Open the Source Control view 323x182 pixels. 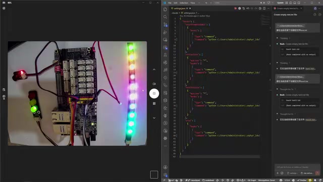(165, 25)
